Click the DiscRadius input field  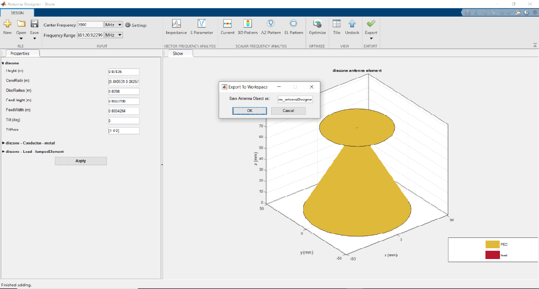[x=124, y=91]
